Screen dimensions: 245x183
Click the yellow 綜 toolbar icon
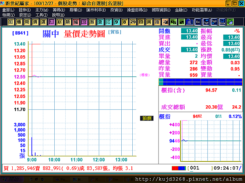tap(59, 22)
